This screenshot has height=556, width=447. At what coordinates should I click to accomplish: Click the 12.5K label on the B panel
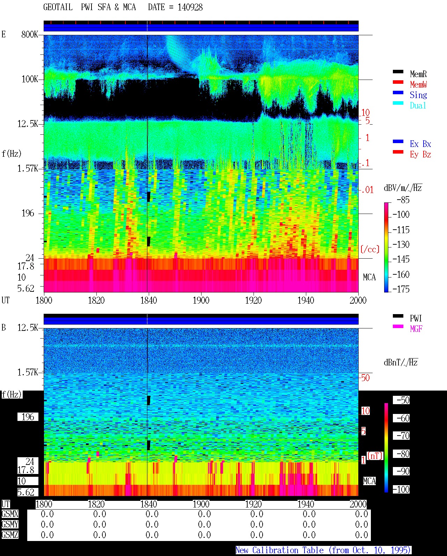tap(28, 327)
